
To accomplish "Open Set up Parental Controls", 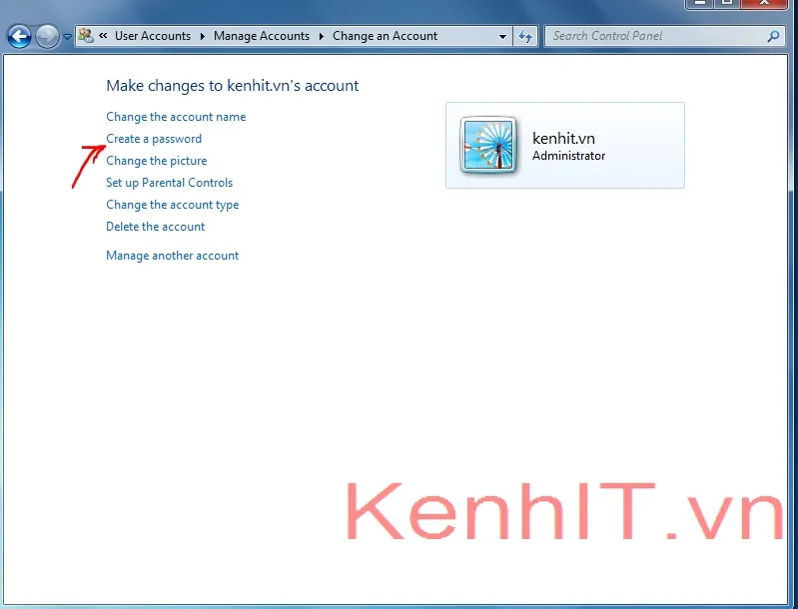I will pyautogui.click(x=169, y=183).
